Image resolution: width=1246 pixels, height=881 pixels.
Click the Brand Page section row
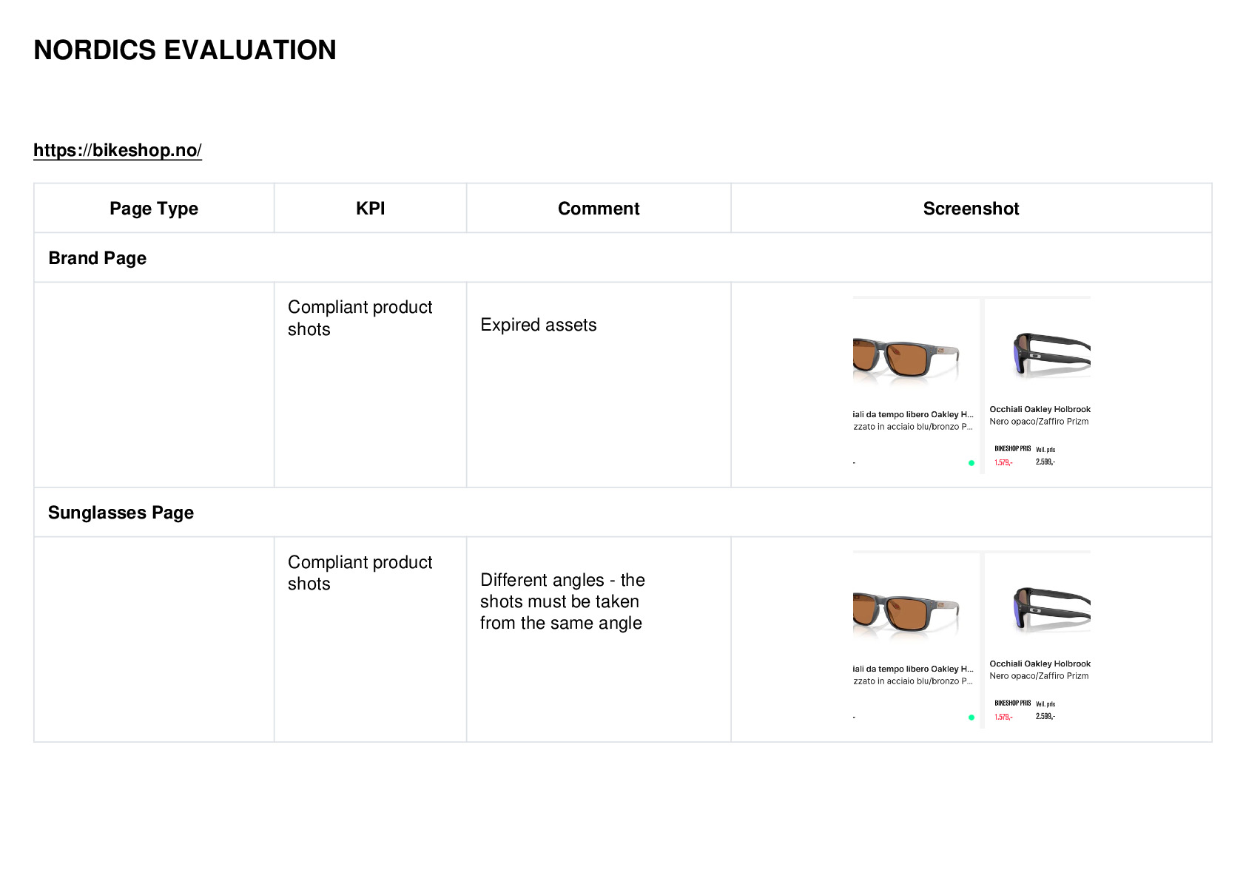[x=622, y=257]
